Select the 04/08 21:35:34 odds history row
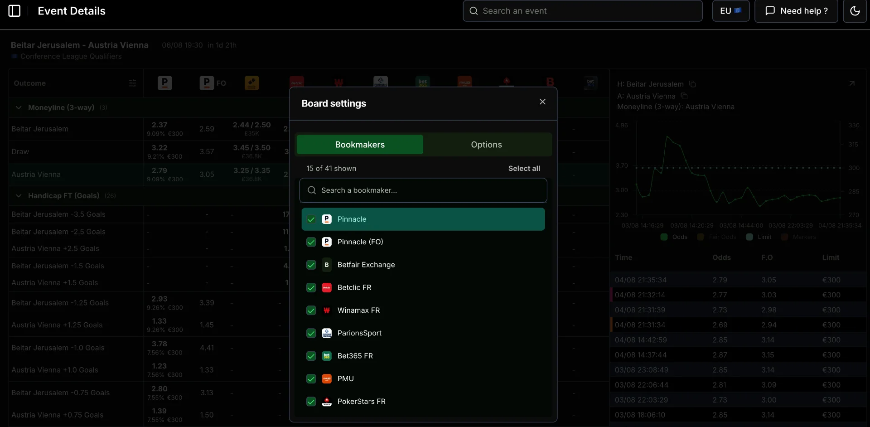Image resolution: width=870 pixels, height=427 pixels. tap(738, 280)
